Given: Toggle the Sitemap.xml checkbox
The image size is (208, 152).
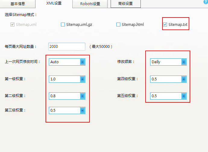Looking at the screenshot, I should [13, 25].
